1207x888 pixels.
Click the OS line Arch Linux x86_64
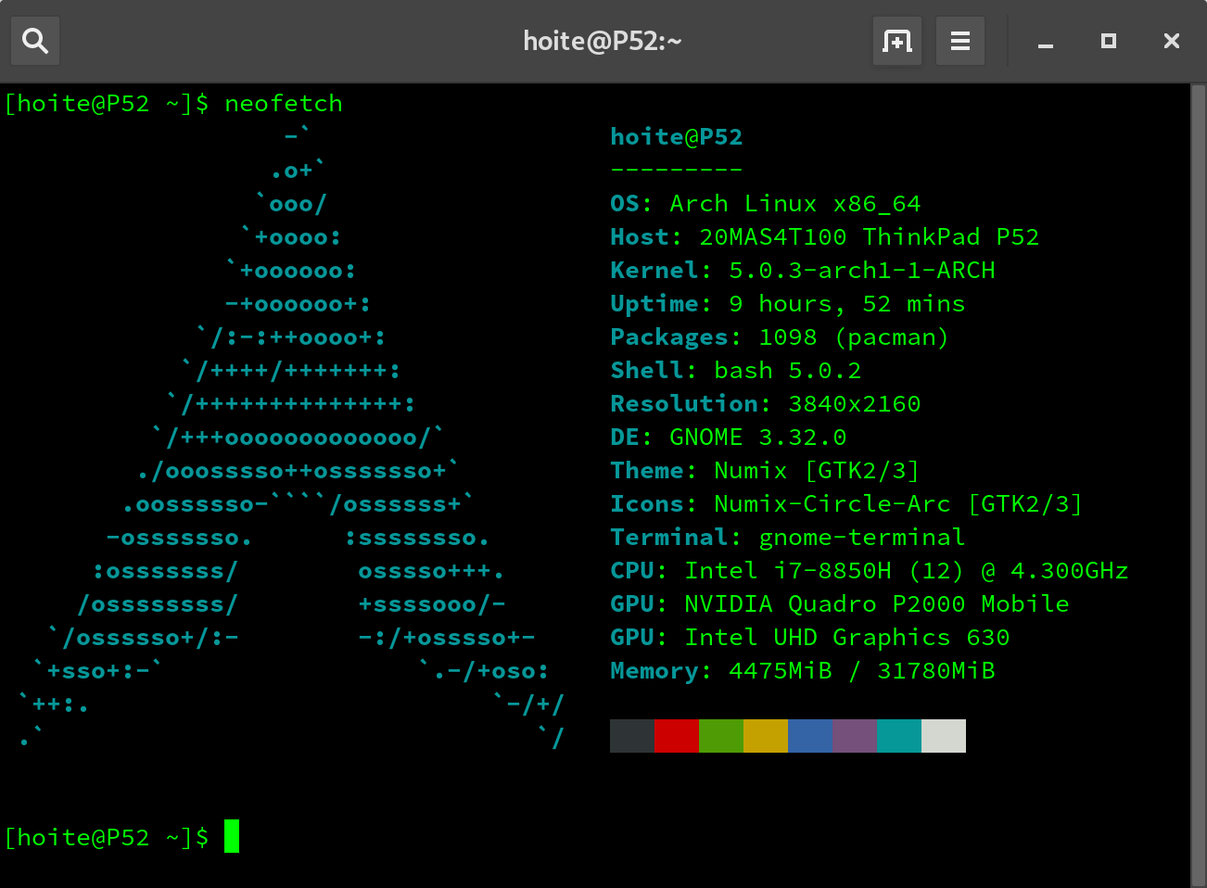click(x=766, y=204)
